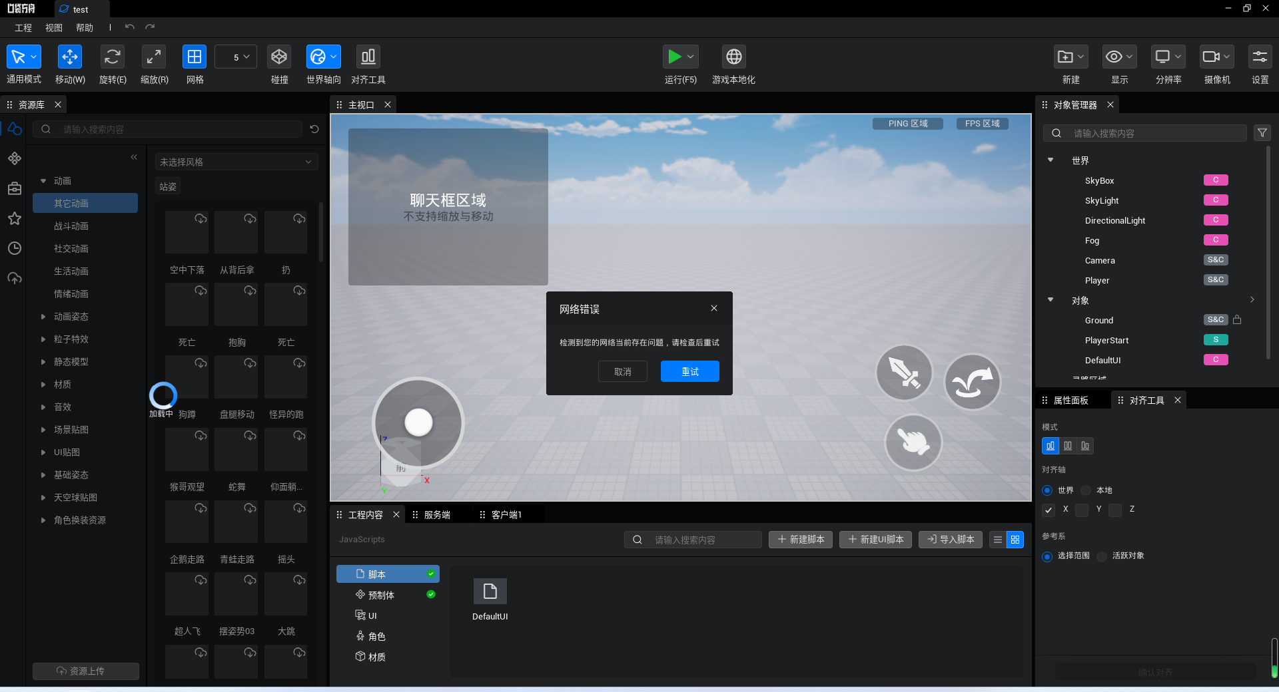Open the grid size 5 dropdown
The image size is (1279, 692).
tap(236, 57)
